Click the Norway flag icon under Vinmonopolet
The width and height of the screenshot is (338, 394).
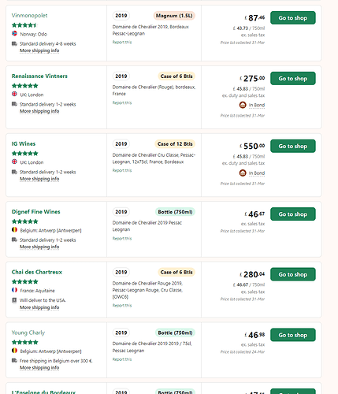pos(14,33)
